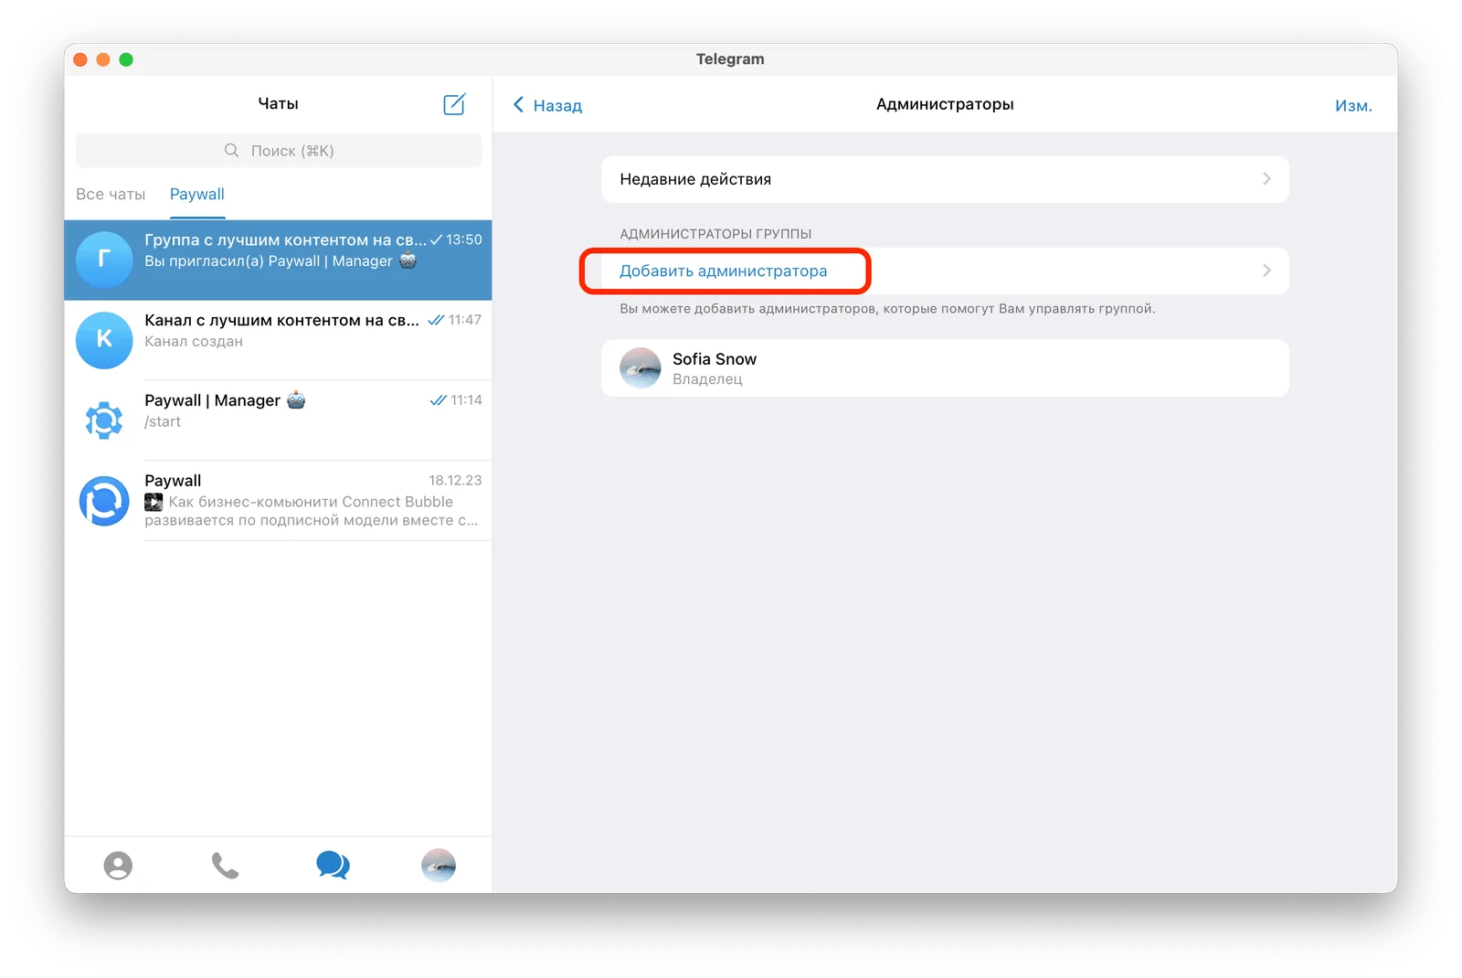Open the Calls phone icon

(x=225, y=865)
